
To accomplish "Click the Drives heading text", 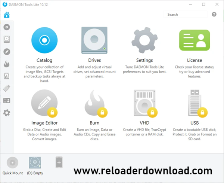I will tap(94, 60).
